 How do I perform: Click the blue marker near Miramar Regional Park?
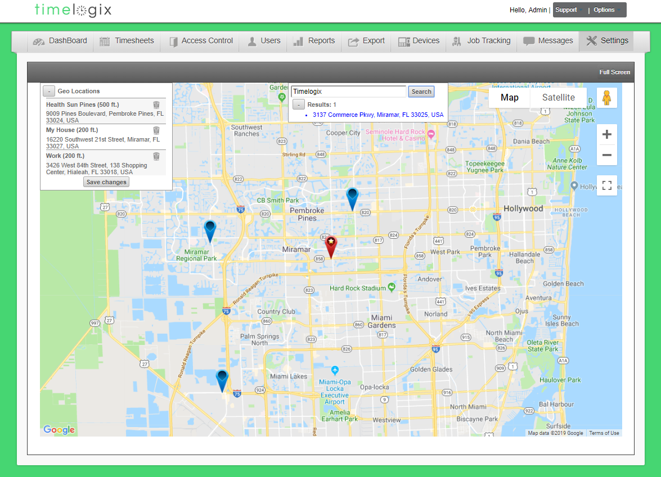pos(210,231)
